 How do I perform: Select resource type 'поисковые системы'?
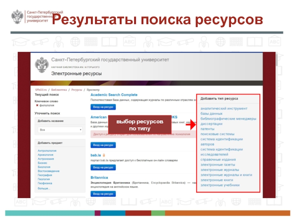[218, 134]
